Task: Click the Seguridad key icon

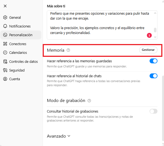Action: (x=5, y=70)
